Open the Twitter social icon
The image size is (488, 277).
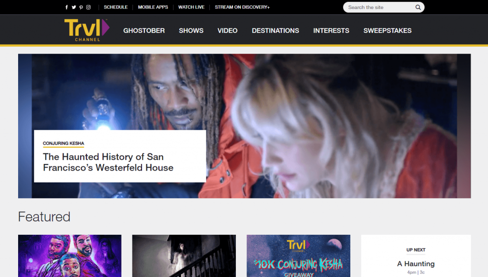[x=74, y=7]
